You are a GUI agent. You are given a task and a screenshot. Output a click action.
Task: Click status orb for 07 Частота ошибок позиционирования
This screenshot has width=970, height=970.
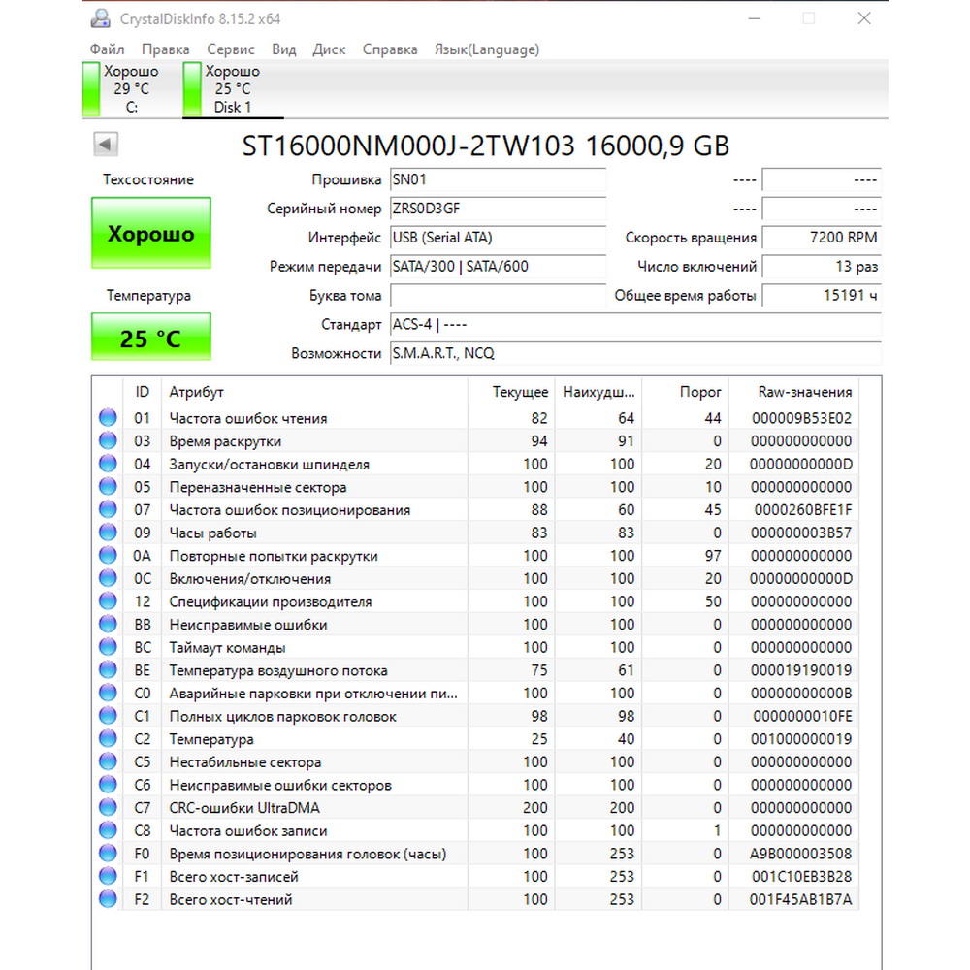click(x=108, y=509)
